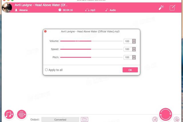Enable the Apply to all checkbox
The height and width of the screenshot is (122, 183).
tap(46, 70)
